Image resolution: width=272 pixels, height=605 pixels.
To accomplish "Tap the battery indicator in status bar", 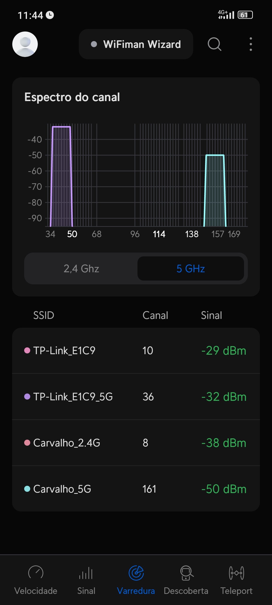I will coord(245,15).
